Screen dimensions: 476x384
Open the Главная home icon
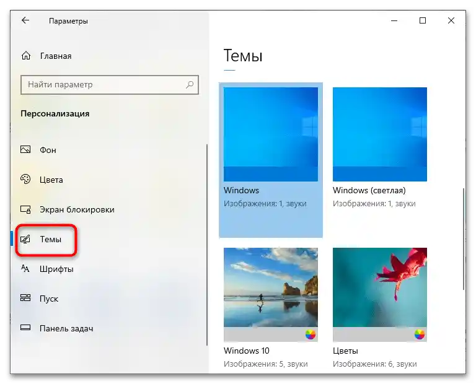(26, 56)
